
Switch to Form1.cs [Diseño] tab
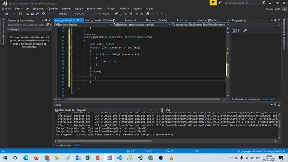tap(207, 20)
